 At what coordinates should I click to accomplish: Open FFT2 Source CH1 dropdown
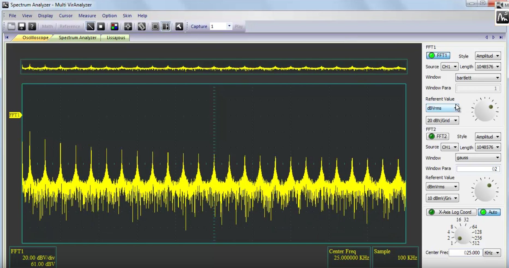(449, 147)
